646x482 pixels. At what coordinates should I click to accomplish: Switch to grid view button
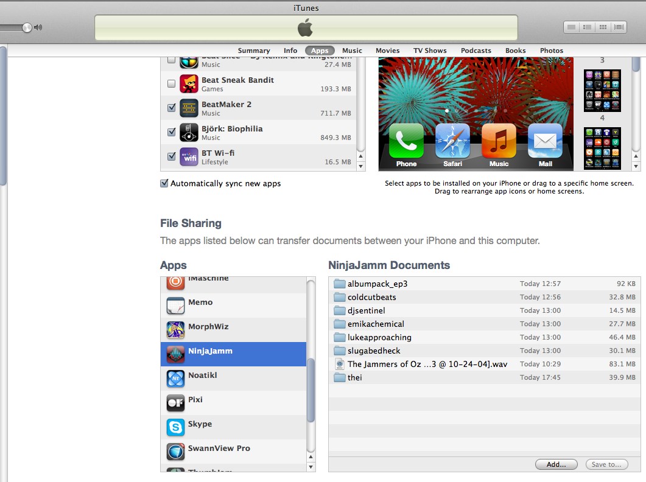point(603,27)
